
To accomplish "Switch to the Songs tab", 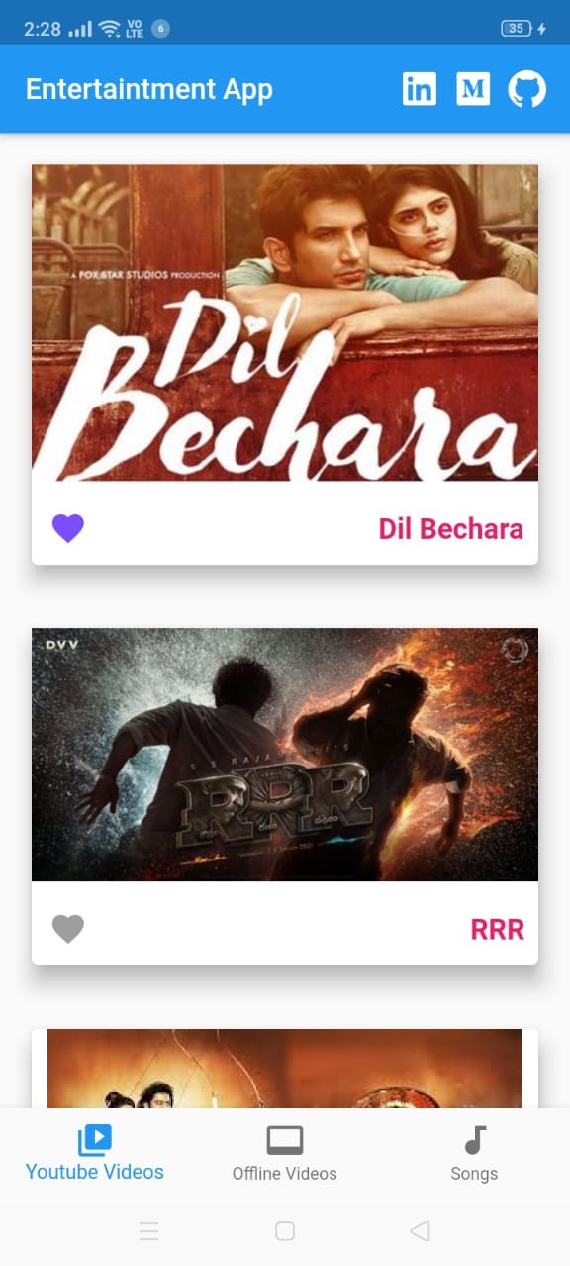I will click(x=475, y=1154).
